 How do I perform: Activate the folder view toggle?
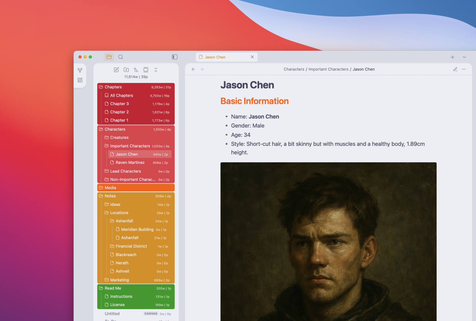point(109,57)
